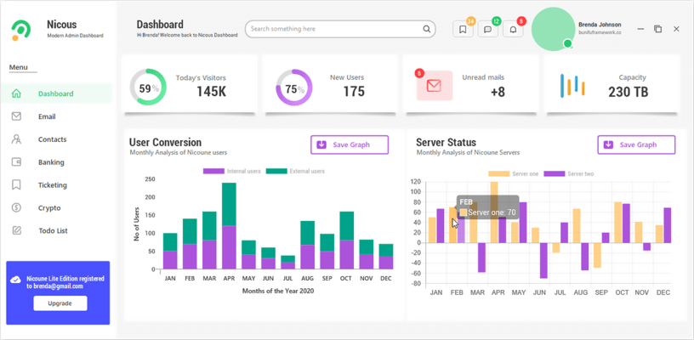Open the notifications bell icon
The image size is (694, 340).
(513, 30)
